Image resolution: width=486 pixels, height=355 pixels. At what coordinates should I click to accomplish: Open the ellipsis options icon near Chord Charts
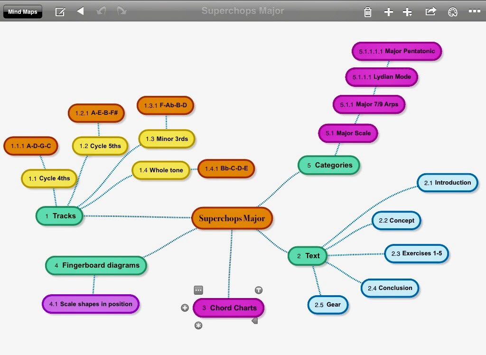click(198, 290)
